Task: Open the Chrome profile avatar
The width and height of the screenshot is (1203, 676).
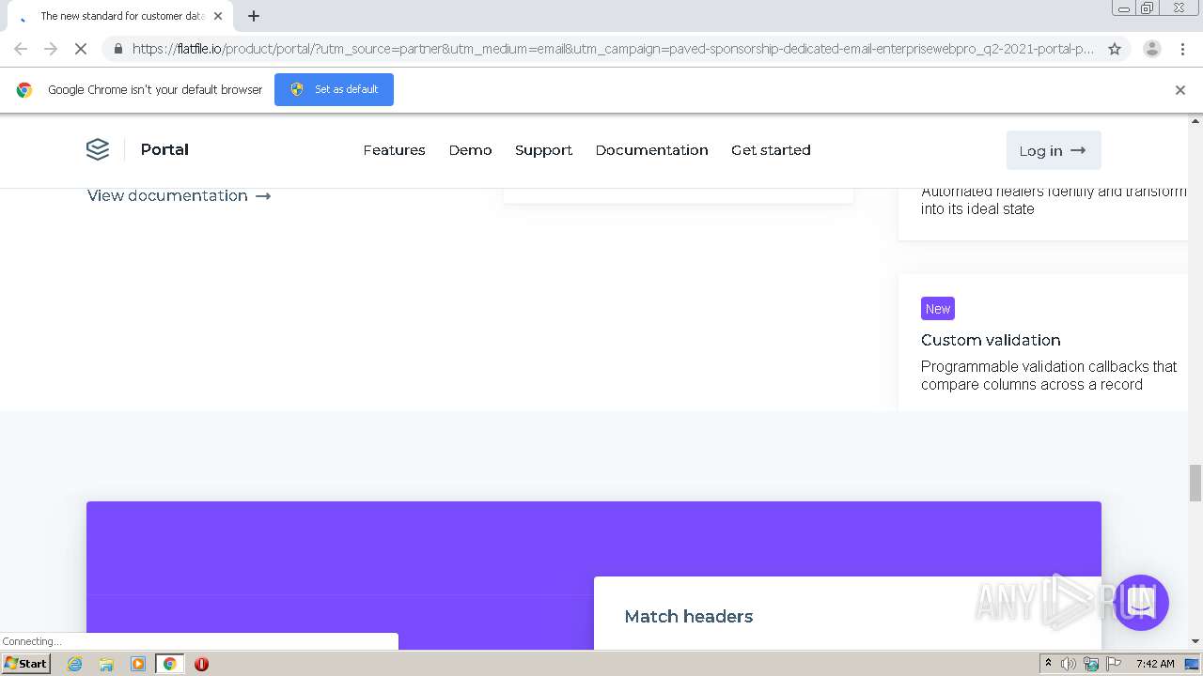Action: 1151,49
